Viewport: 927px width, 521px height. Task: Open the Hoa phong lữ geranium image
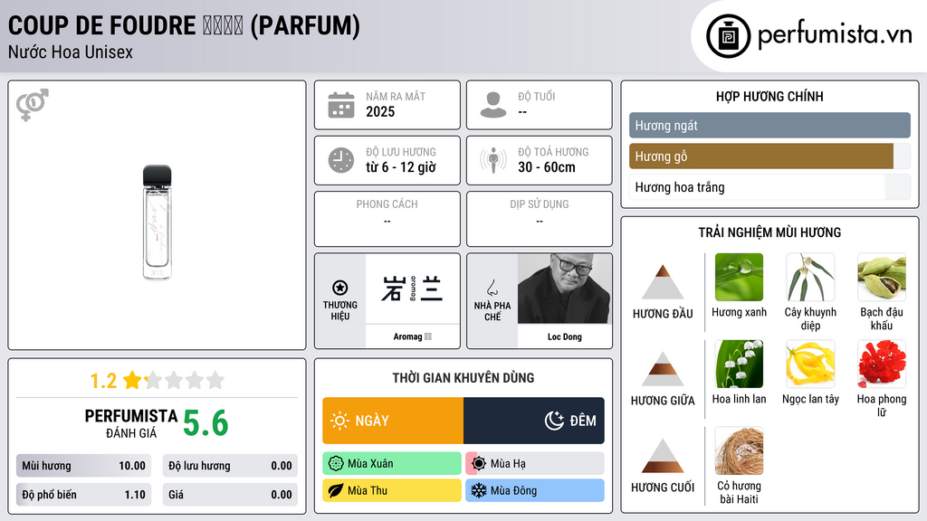tap(882, 364)
